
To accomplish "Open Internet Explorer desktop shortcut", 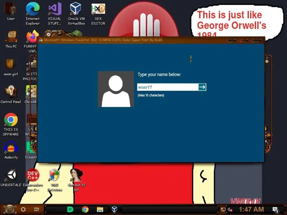I will pos(33,14).
